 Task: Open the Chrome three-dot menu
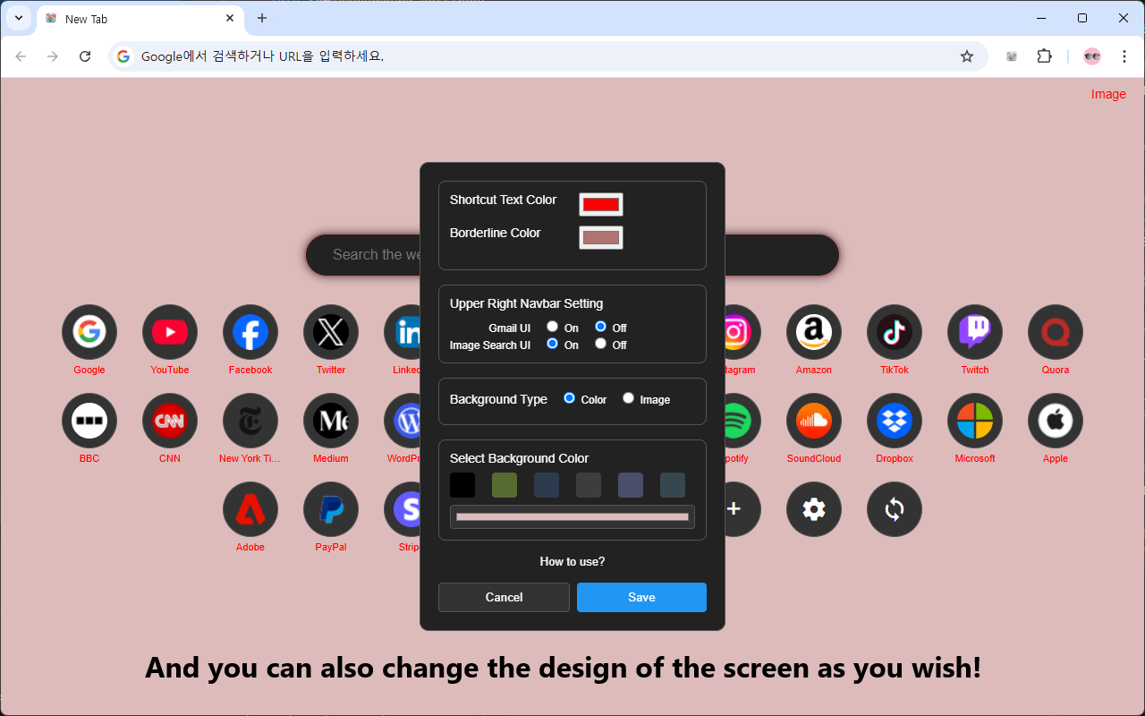1124,56
